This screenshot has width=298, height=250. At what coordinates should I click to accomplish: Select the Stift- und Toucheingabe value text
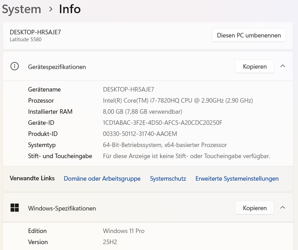coord(186,156)
